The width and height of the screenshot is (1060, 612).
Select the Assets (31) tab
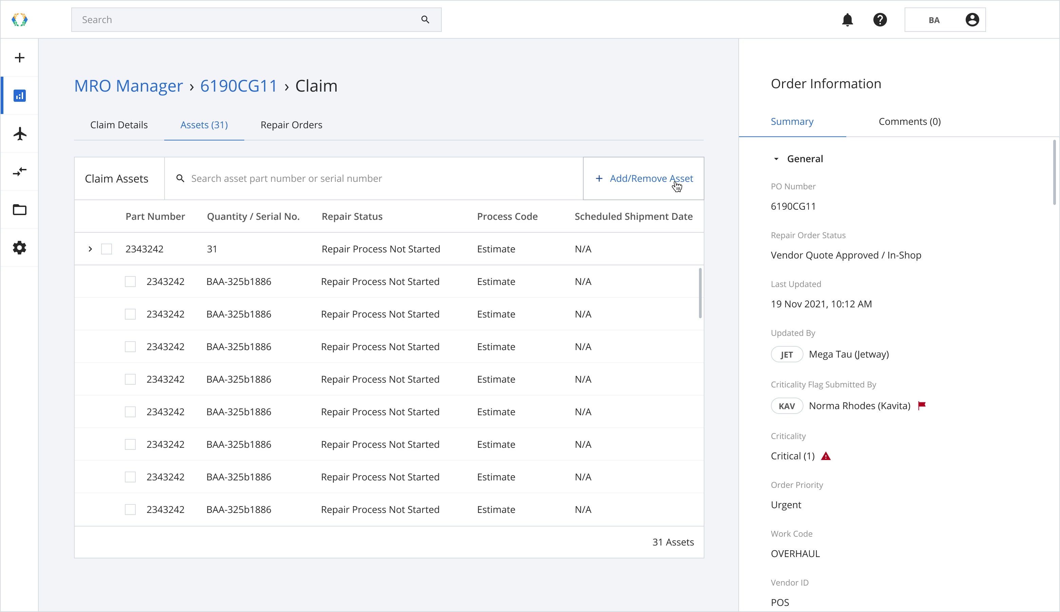coord(204,125)
